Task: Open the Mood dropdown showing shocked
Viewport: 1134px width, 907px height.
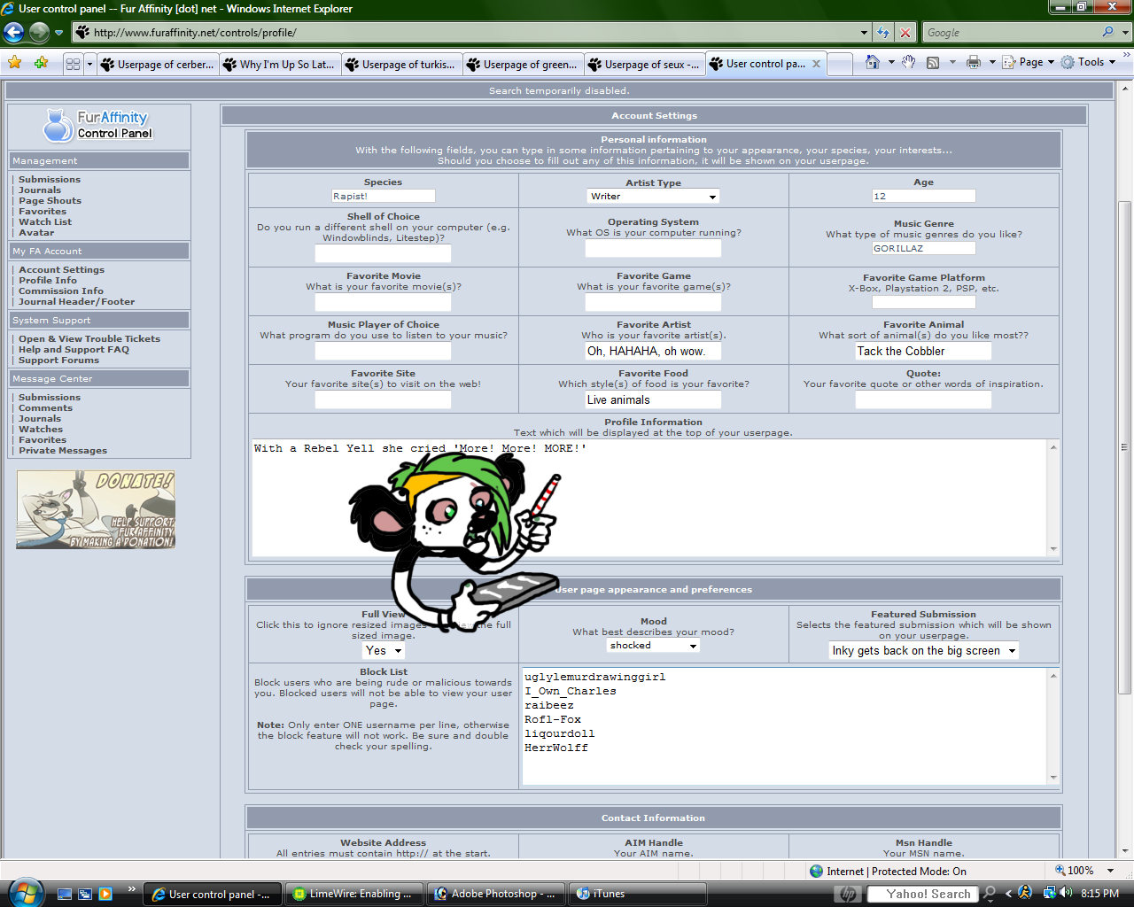Action: [654, 645]
